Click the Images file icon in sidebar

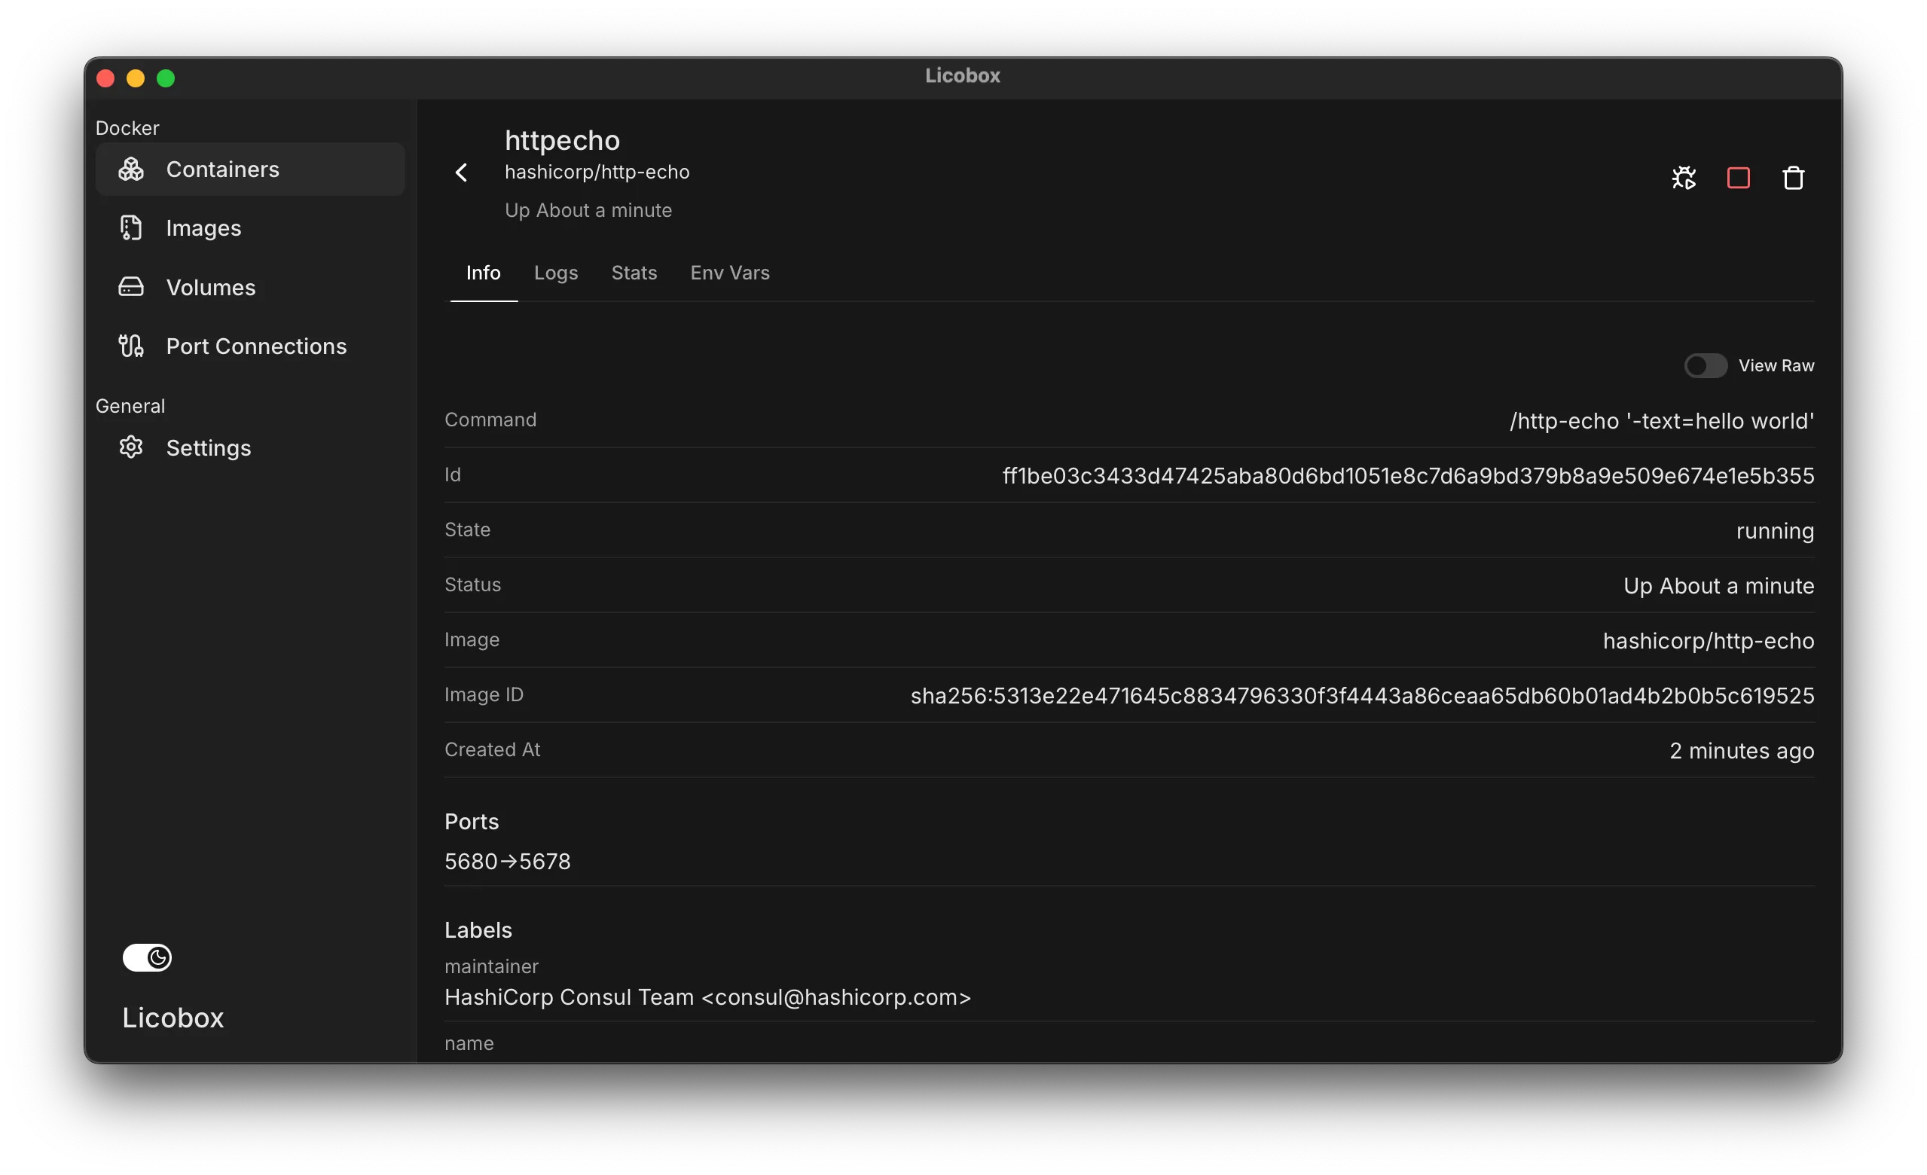(130, 227)
